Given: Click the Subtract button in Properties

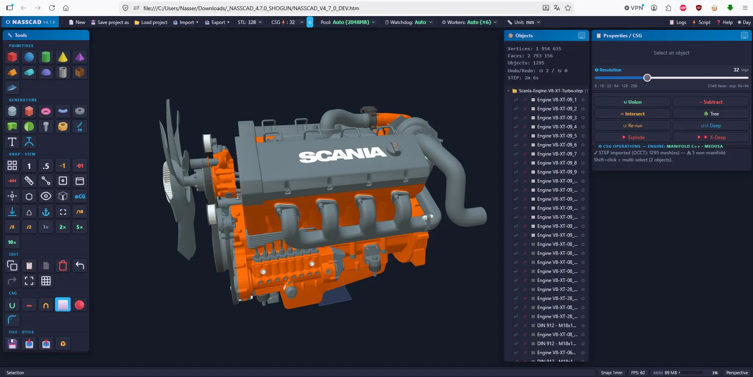Looking at the screenshot, I should point(711,102).
